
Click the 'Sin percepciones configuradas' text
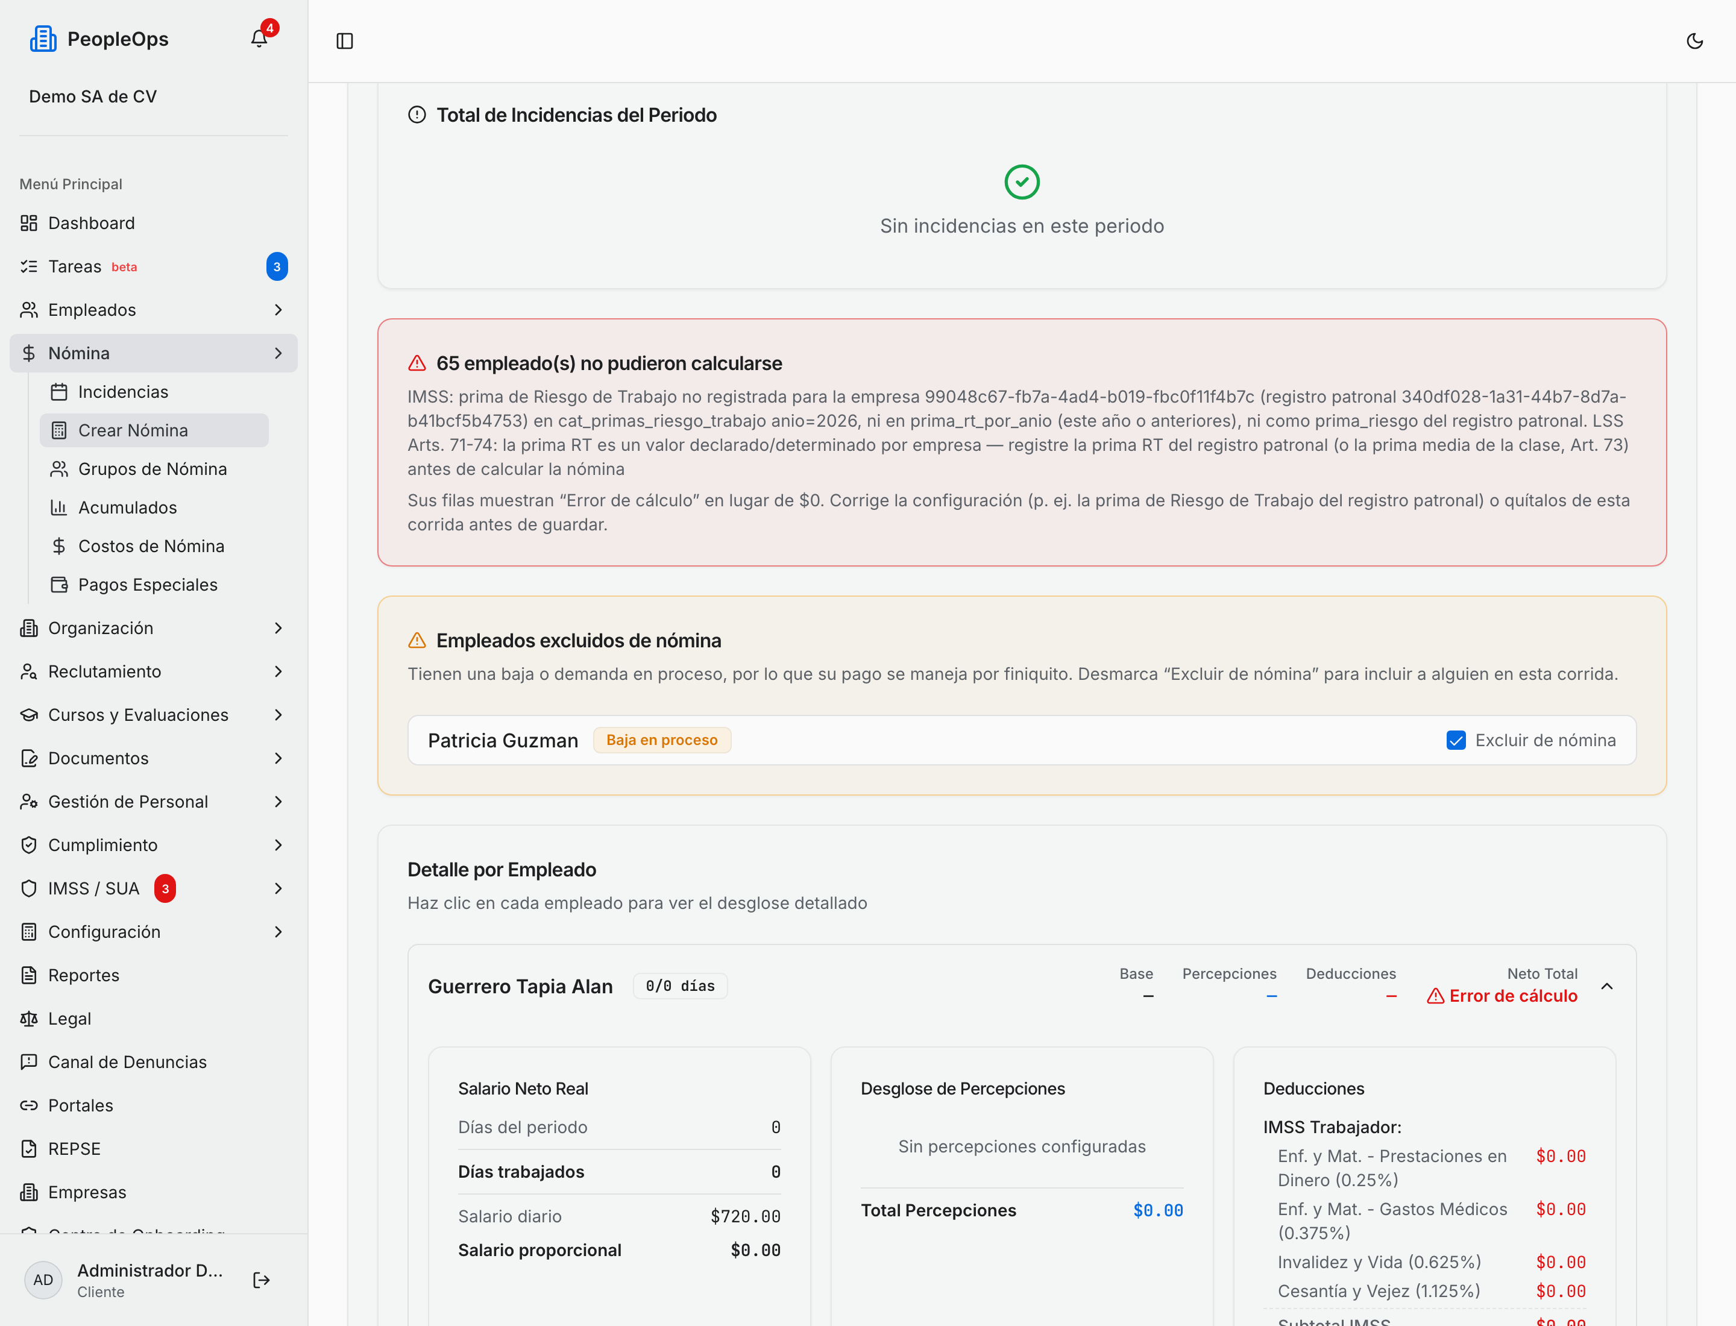point(1022,1147)
